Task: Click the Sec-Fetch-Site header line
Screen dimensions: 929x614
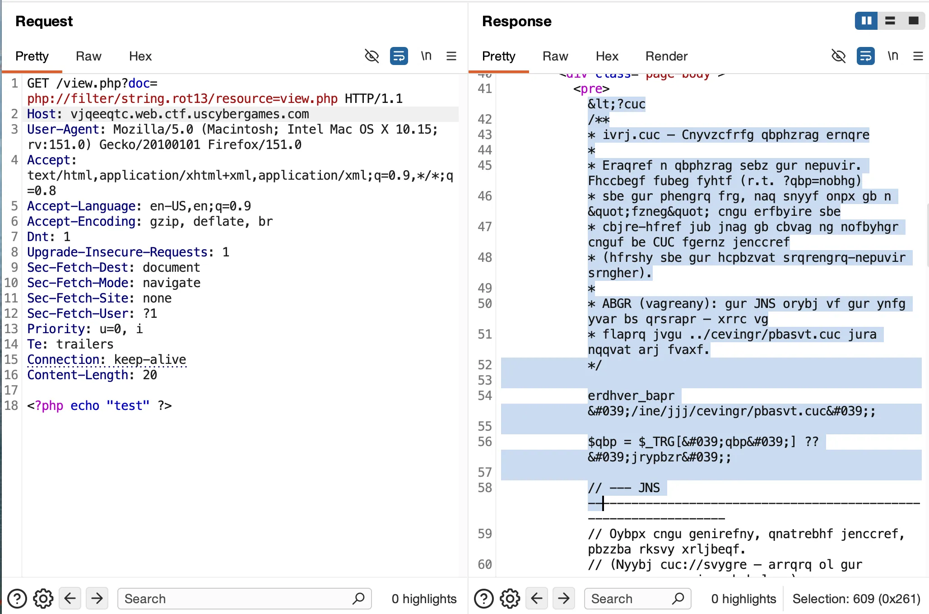Action: [x=99, y=298]
